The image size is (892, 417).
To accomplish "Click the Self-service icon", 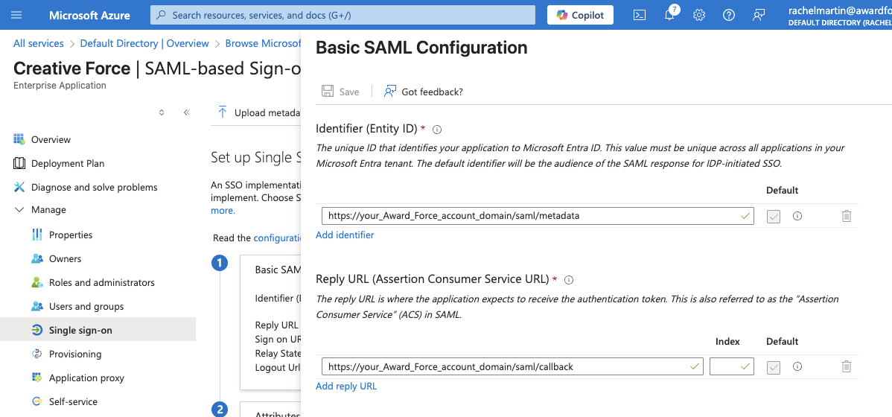I will click(37, 401).
